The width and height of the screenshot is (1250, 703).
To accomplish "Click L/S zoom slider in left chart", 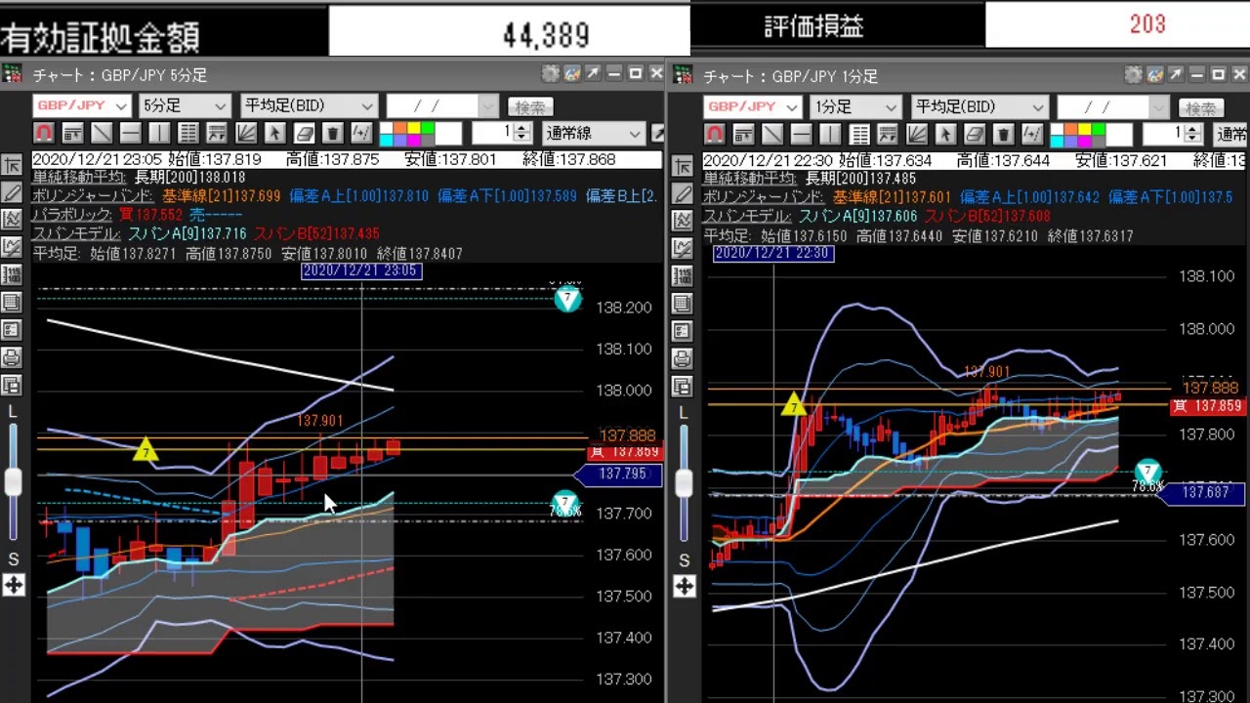I will [13, 482].
